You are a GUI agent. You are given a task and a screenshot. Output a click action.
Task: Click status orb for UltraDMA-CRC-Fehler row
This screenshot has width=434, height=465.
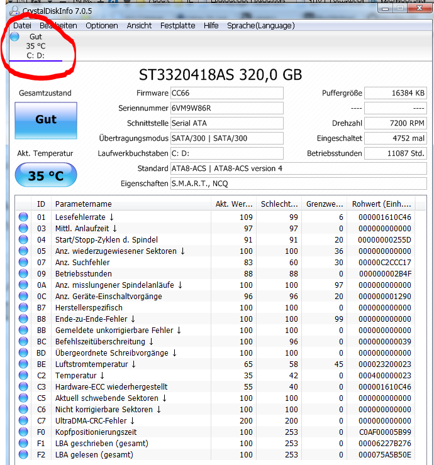click(23, 420)
